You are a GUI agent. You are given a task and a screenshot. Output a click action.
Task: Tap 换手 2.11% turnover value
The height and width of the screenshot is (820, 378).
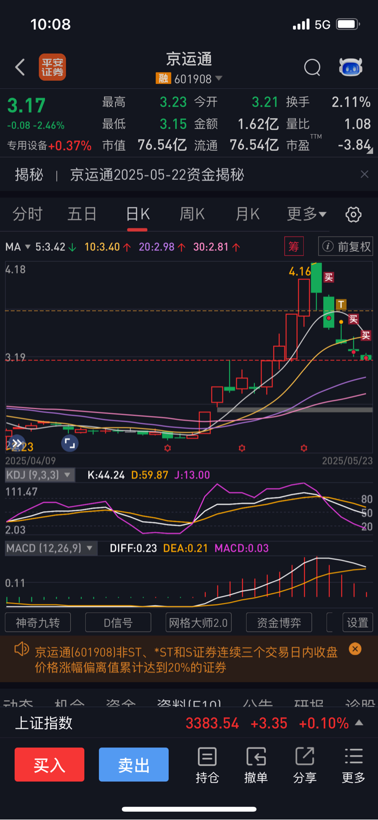(x=328, y=102)
